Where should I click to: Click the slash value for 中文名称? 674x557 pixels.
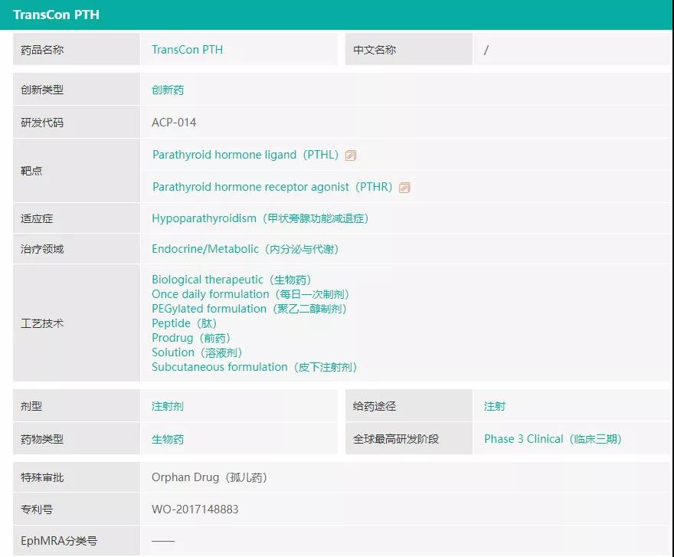[x=486, y=51]
